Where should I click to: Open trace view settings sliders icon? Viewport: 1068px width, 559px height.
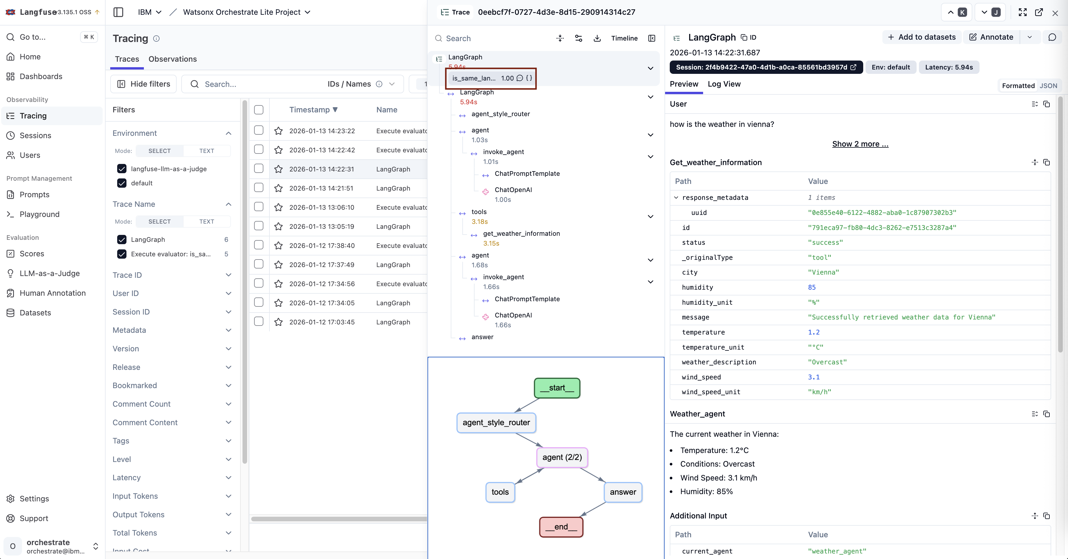tap(578, 38)
